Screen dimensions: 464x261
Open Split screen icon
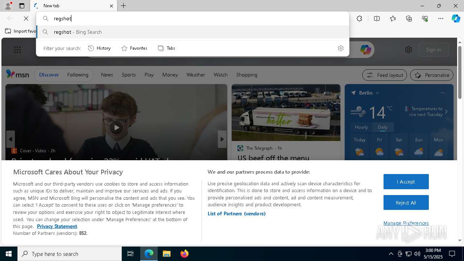click(377, 18)
